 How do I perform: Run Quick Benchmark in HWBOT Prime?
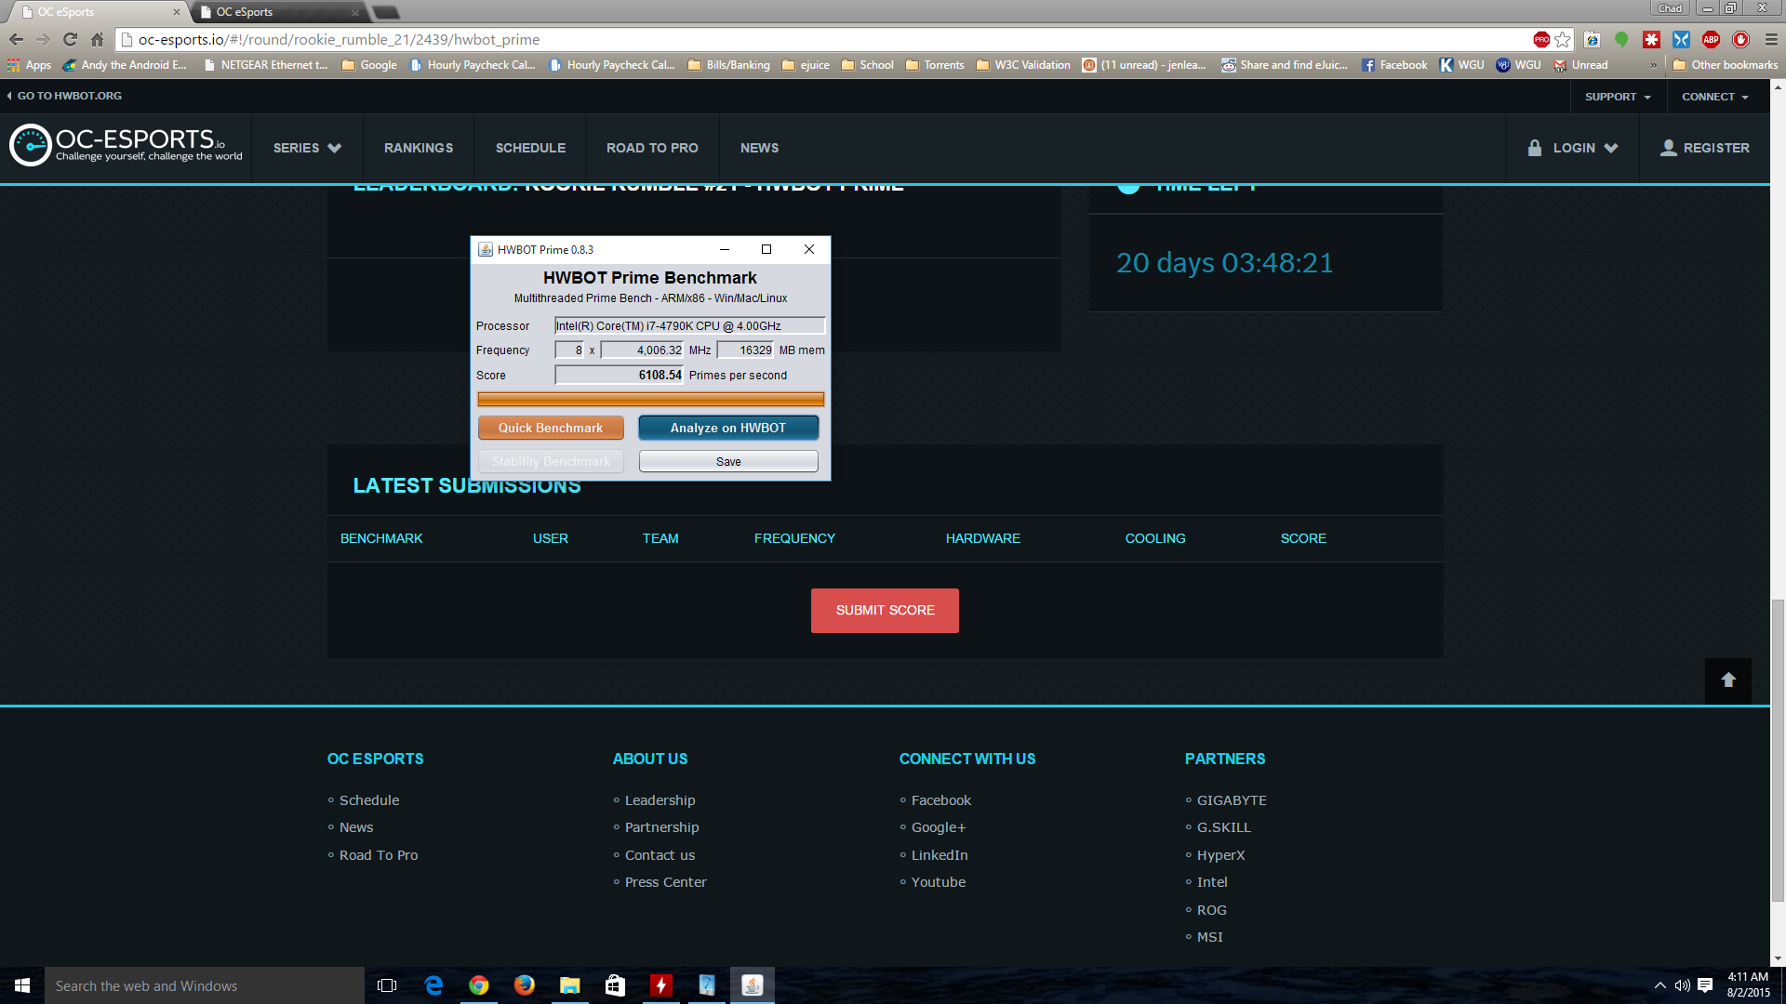point(551,428)
